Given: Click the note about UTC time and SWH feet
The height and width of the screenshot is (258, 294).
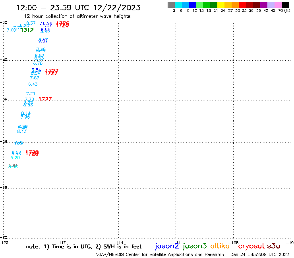Looking at the screenshot, I should (x=83, y=246).
